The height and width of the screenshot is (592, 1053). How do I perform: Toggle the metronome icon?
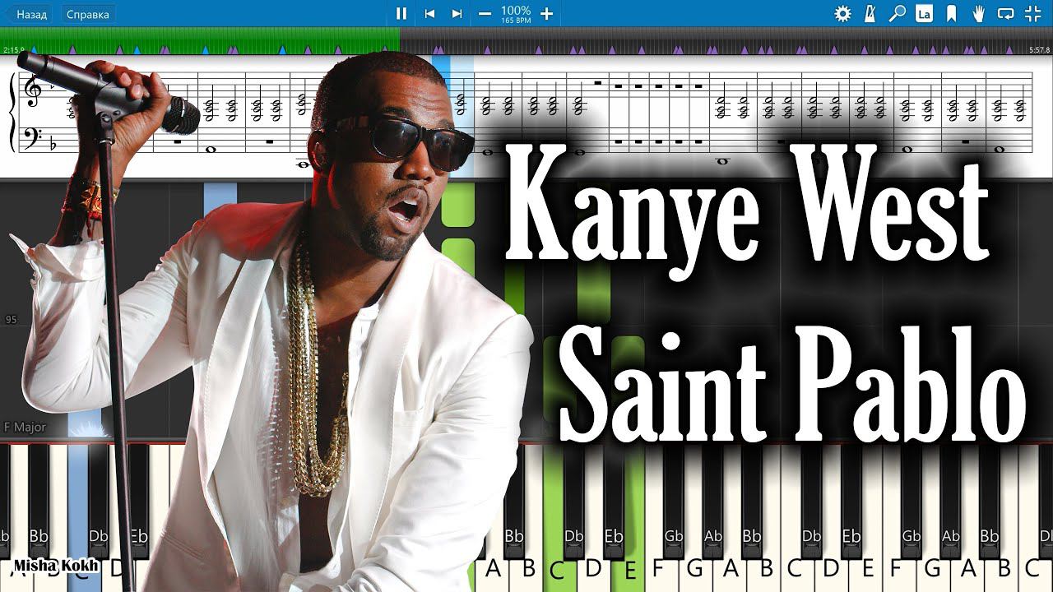[870, 13]
